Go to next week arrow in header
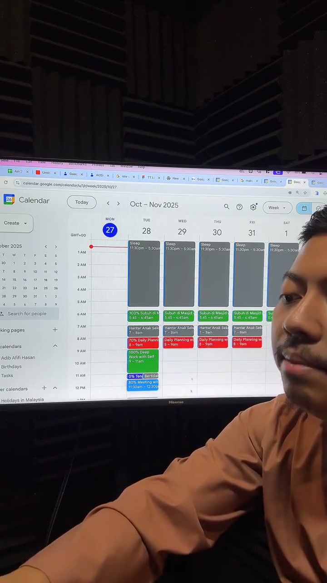Viewport: 327px width, 583px height. 118,204
